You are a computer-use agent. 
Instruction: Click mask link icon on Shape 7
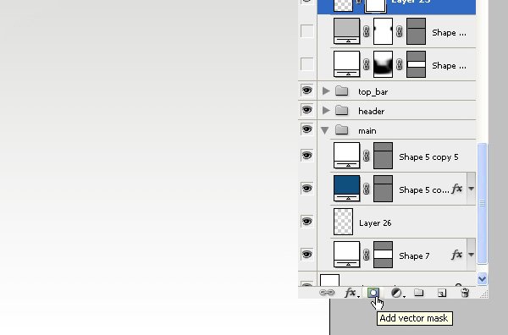coord(367,255)
